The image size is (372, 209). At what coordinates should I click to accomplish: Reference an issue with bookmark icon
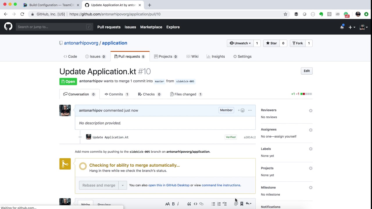click(242, 204)
